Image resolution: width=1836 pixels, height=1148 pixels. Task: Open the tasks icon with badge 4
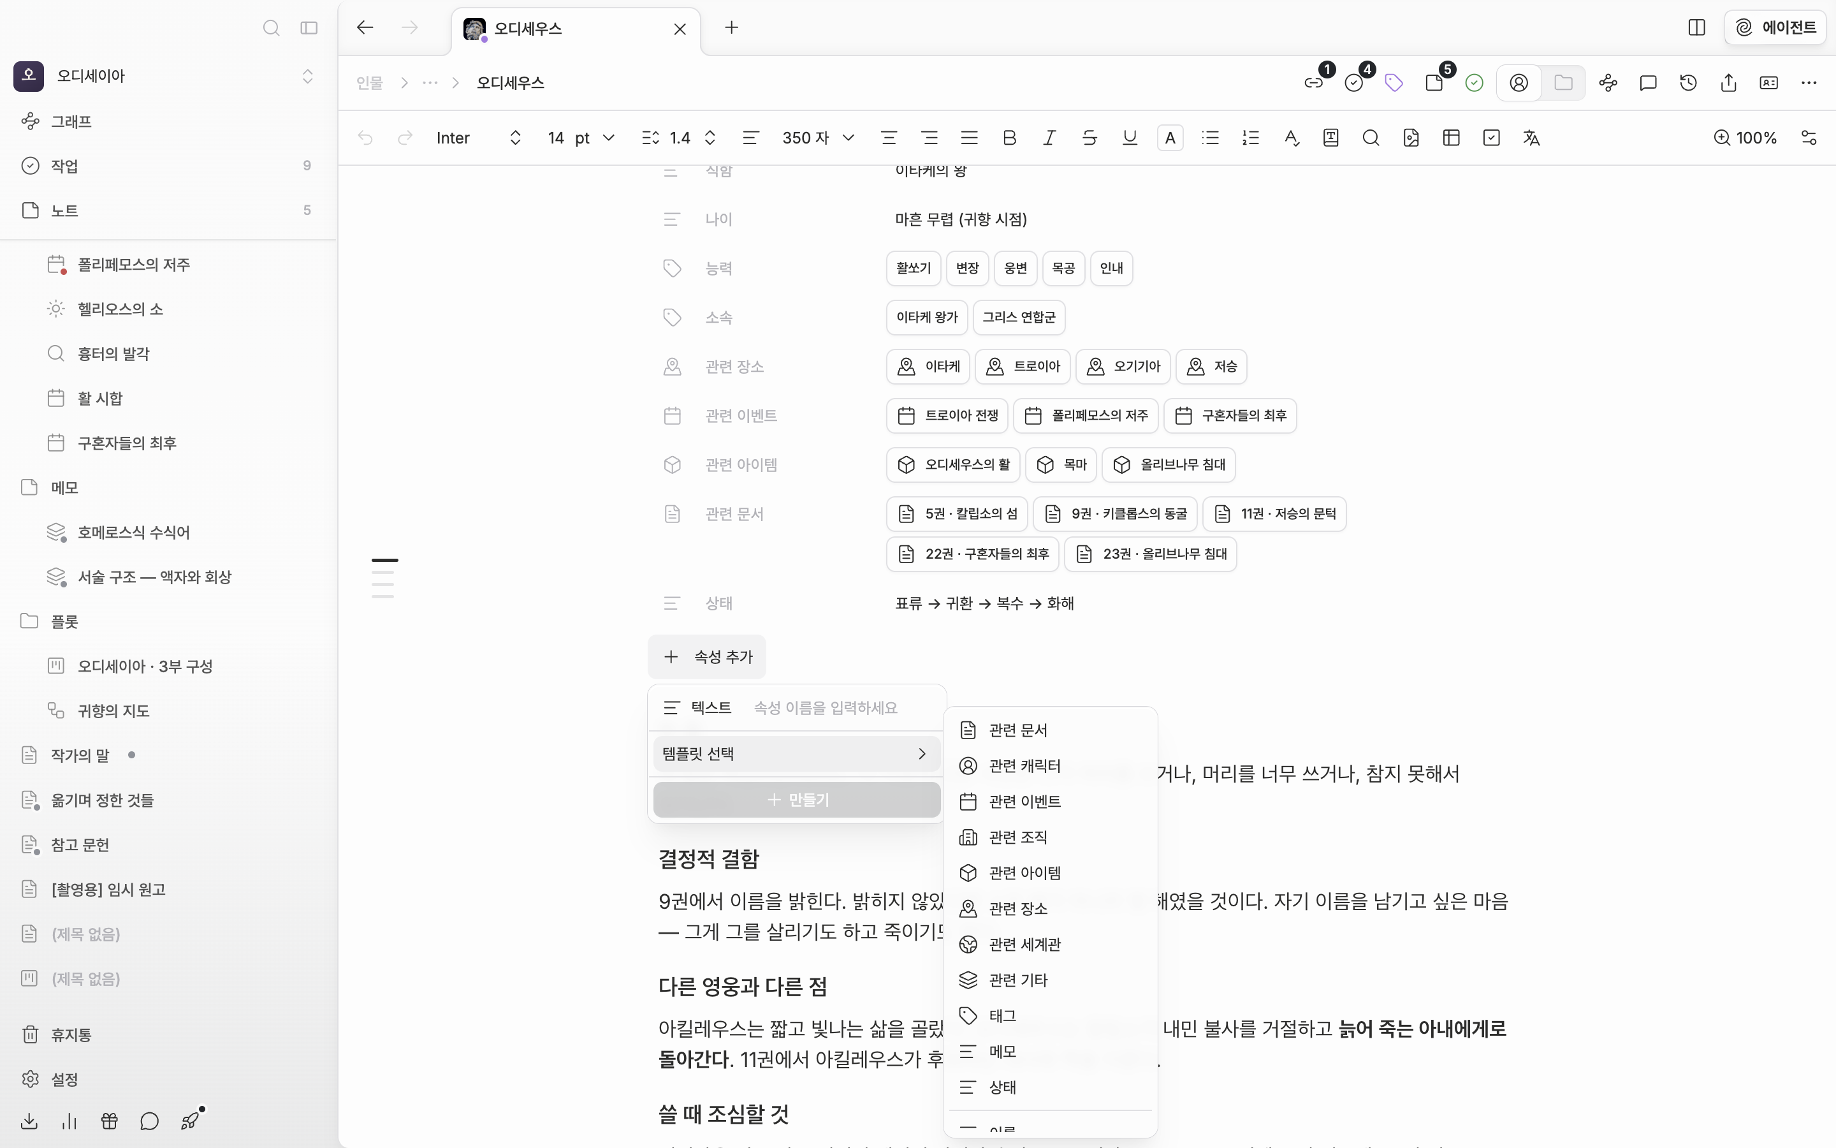click(1354, 83)
